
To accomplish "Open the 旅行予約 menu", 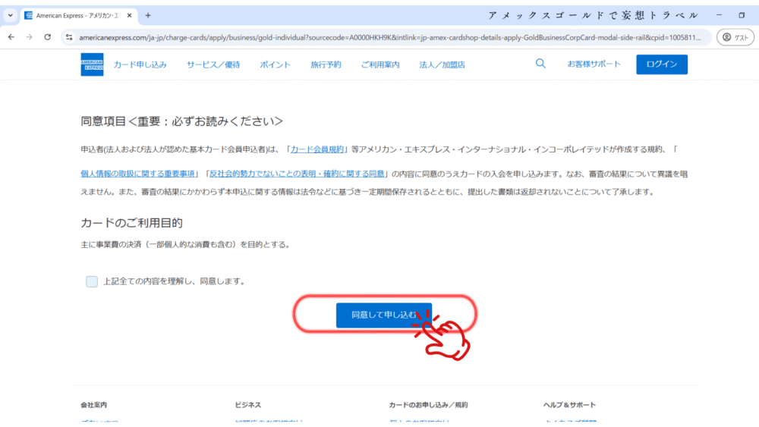I will (326, 64).
